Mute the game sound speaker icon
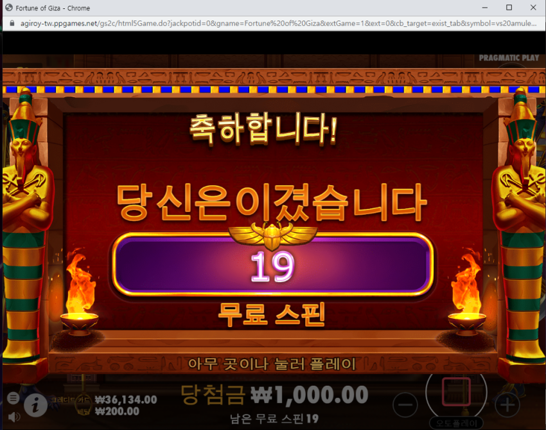 pyautogui.click(x=14, y=417)
